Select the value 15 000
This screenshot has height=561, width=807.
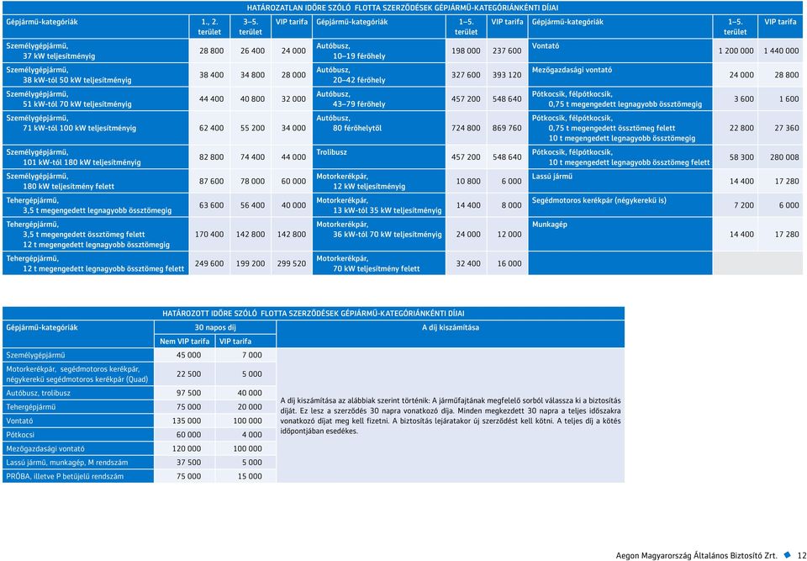click(x=250, y=477)
